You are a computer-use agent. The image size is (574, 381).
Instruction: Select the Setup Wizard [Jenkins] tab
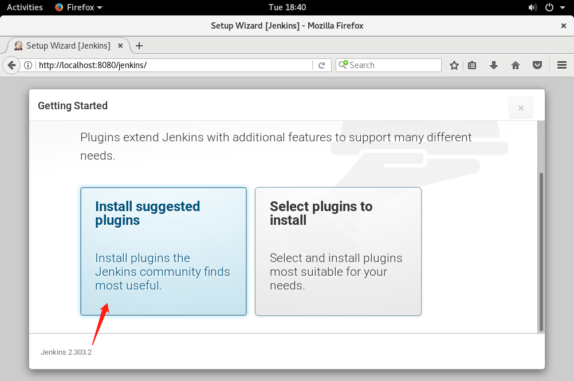pos(68,46)
